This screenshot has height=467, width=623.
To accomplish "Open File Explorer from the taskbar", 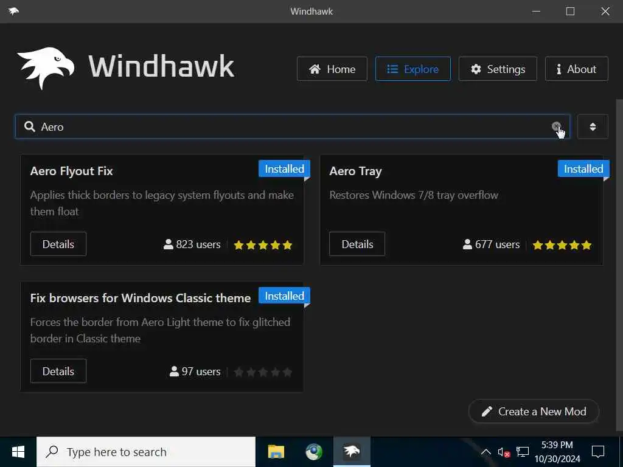I will [x=276, y=452].
